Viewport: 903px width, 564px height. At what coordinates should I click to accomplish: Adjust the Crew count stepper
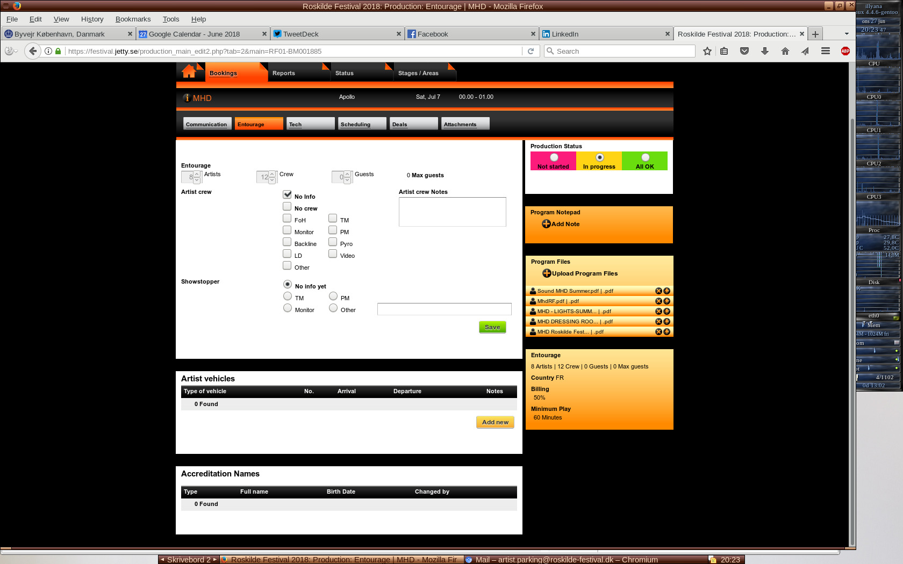pos(272,177)
